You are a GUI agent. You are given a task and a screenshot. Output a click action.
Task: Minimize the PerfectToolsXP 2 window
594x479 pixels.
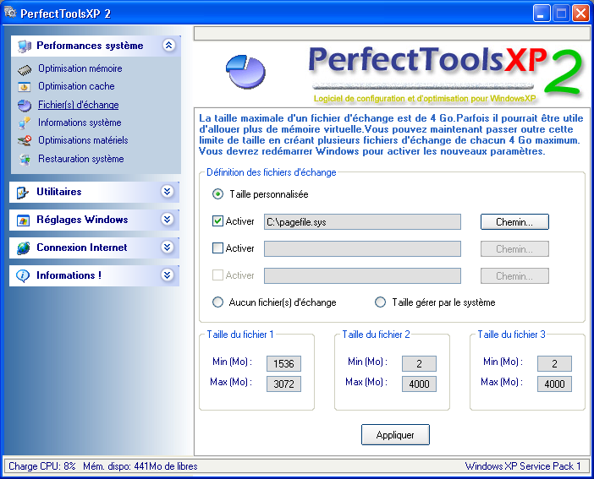pos(542,14)
